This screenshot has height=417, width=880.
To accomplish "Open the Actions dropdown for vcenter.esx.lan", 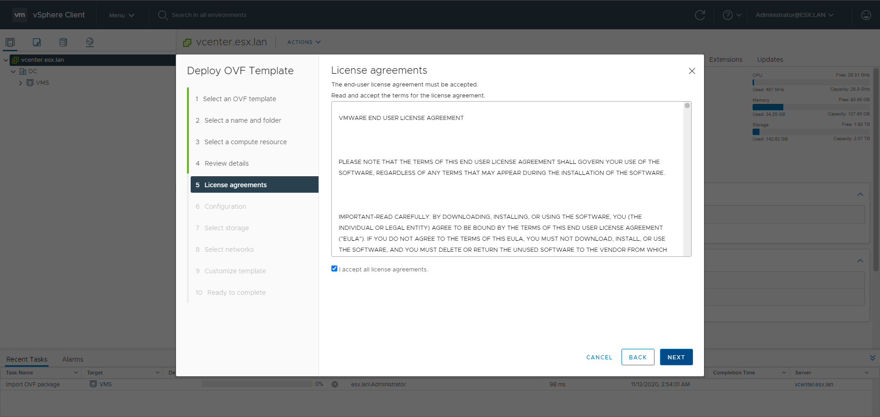I will pyautogui.click(x=303, y=42).
